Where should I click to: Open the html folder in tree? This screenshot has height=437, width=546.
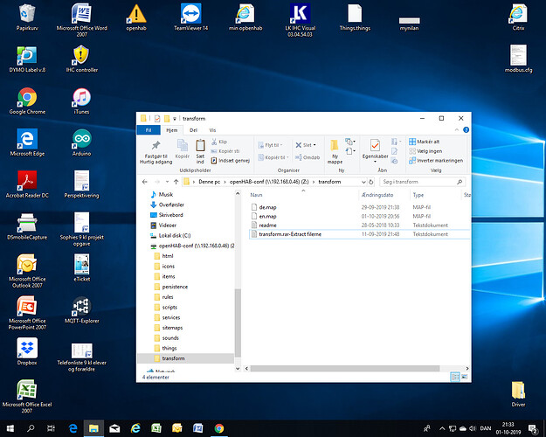[x=168, y=256]
